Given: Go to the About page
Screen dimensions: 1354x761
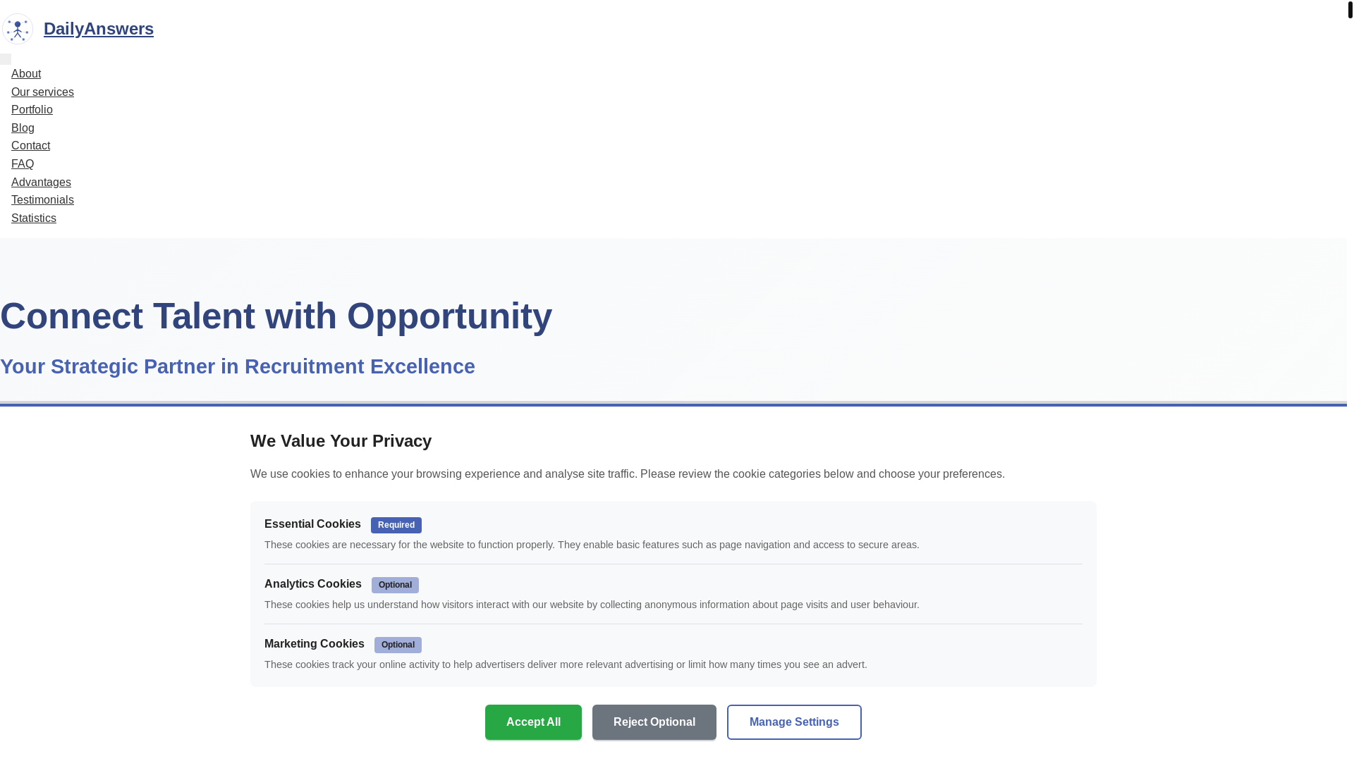Looking at the screenshot, I should (26, 74).
